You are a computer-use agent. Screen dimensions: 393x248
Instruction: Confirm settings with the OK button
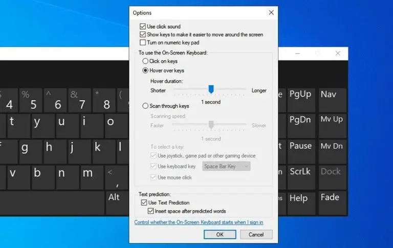[220, 235]
